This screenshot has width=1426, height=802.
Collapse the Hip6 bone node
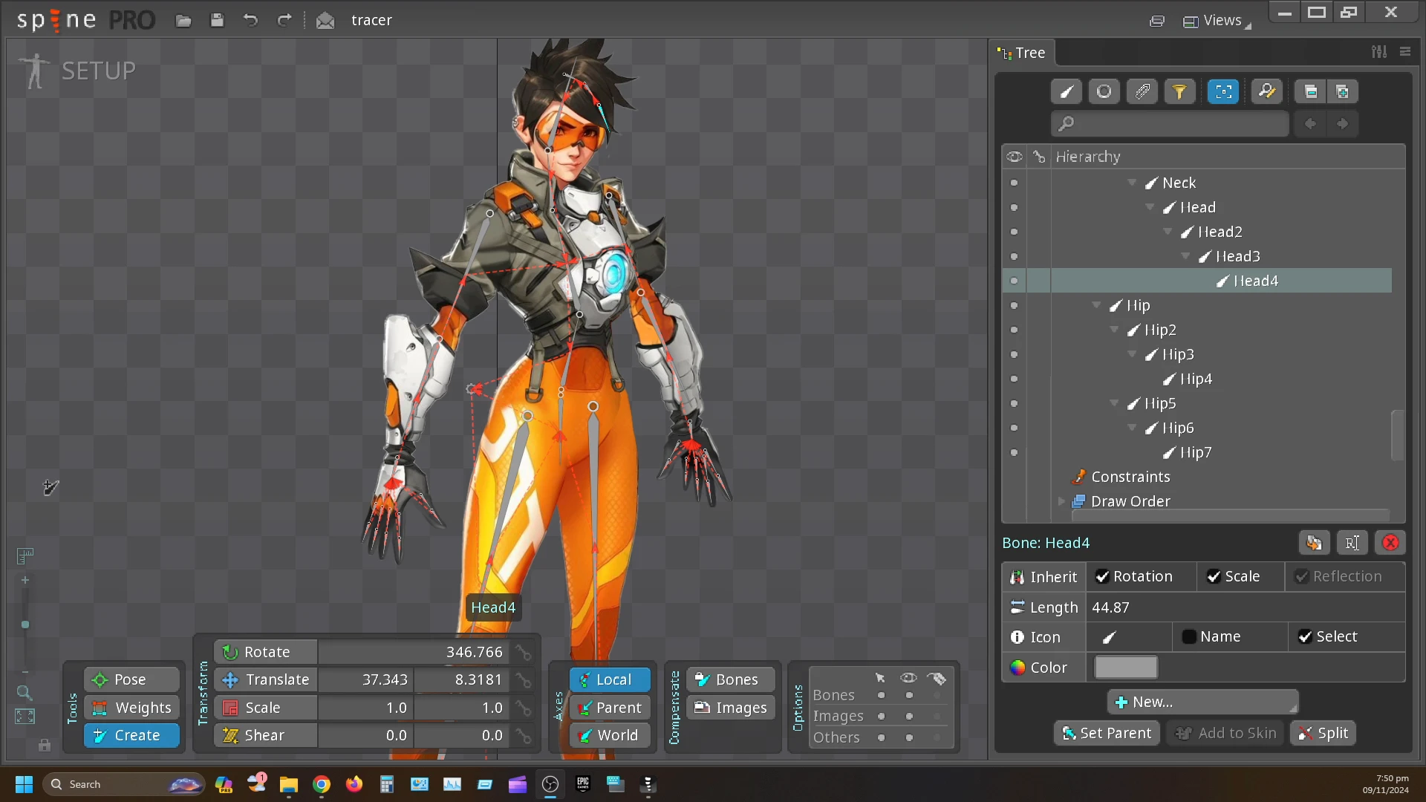[x=1132, y=428]
